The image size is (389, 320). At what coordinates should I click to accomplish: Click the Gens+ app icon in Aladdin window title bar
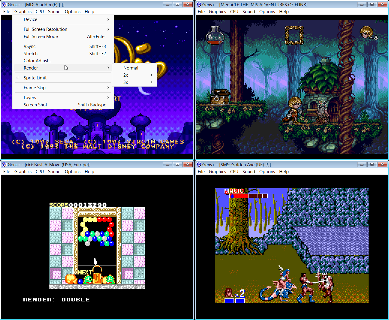4,4
